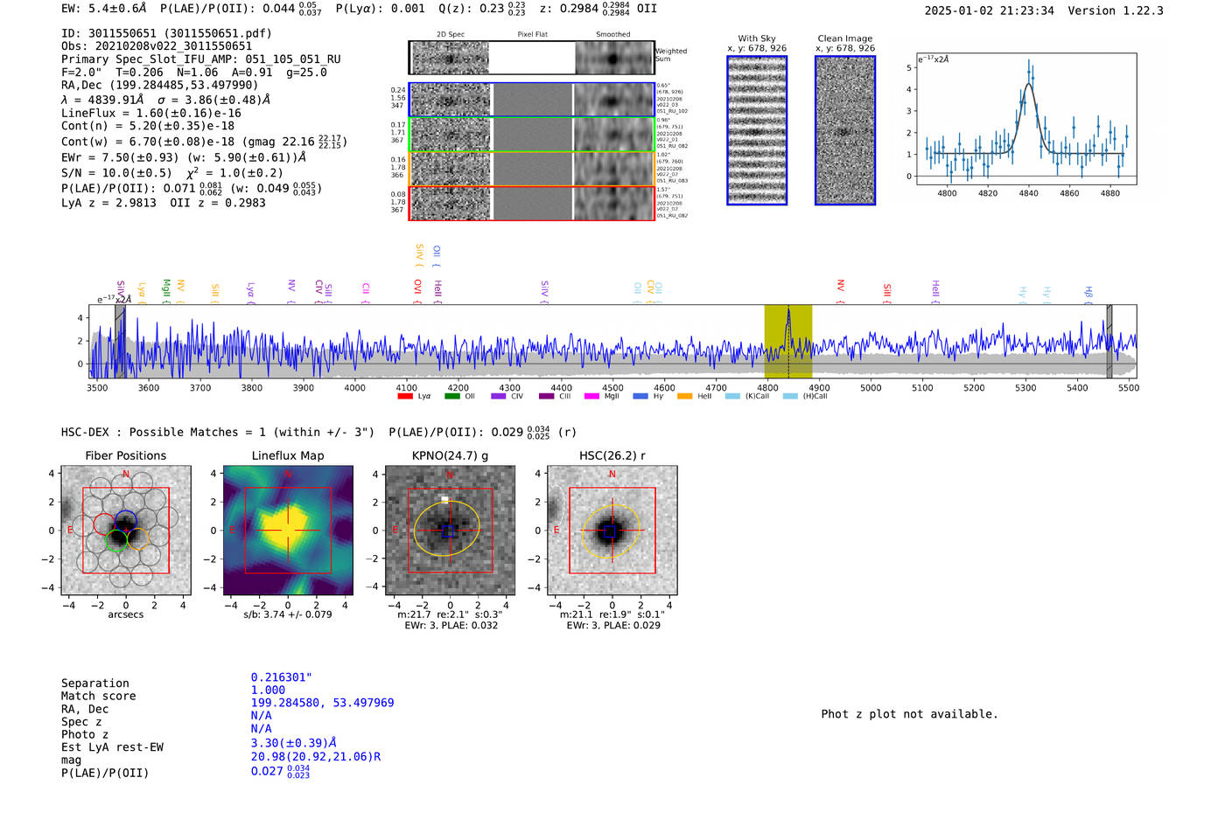Click the red fiber circle in Fiber Positions
Viewport: 1225px width, 833px height.
pos(104,524)
